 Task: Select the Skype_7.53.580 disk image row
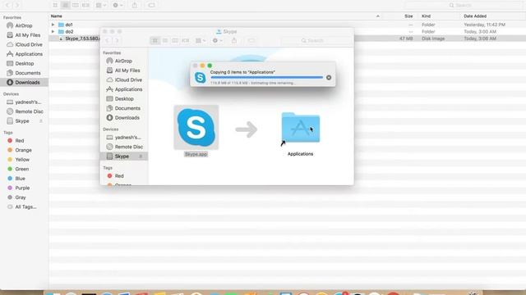287,39
